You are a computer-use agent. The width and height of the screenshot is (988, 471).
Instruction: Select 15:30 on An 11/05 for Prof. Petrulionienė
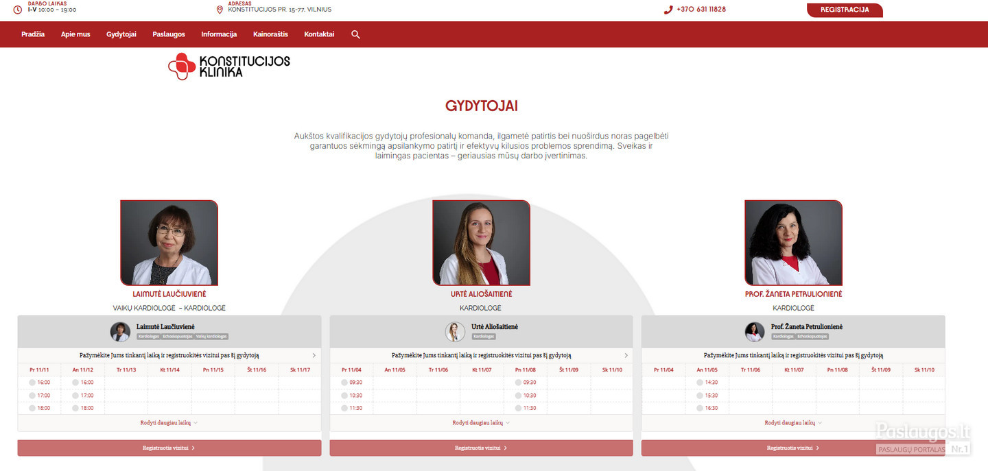(x=707, y=396)
